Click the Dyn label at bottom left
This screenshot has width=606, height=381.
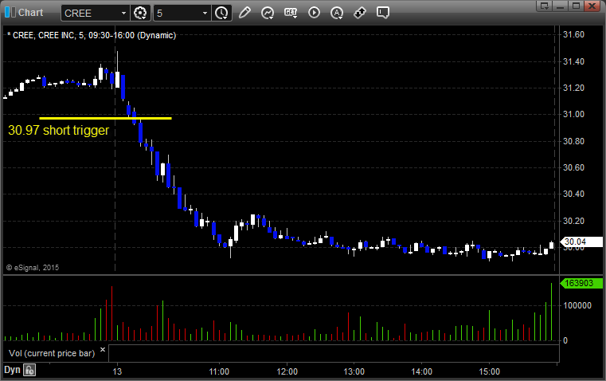12,370
